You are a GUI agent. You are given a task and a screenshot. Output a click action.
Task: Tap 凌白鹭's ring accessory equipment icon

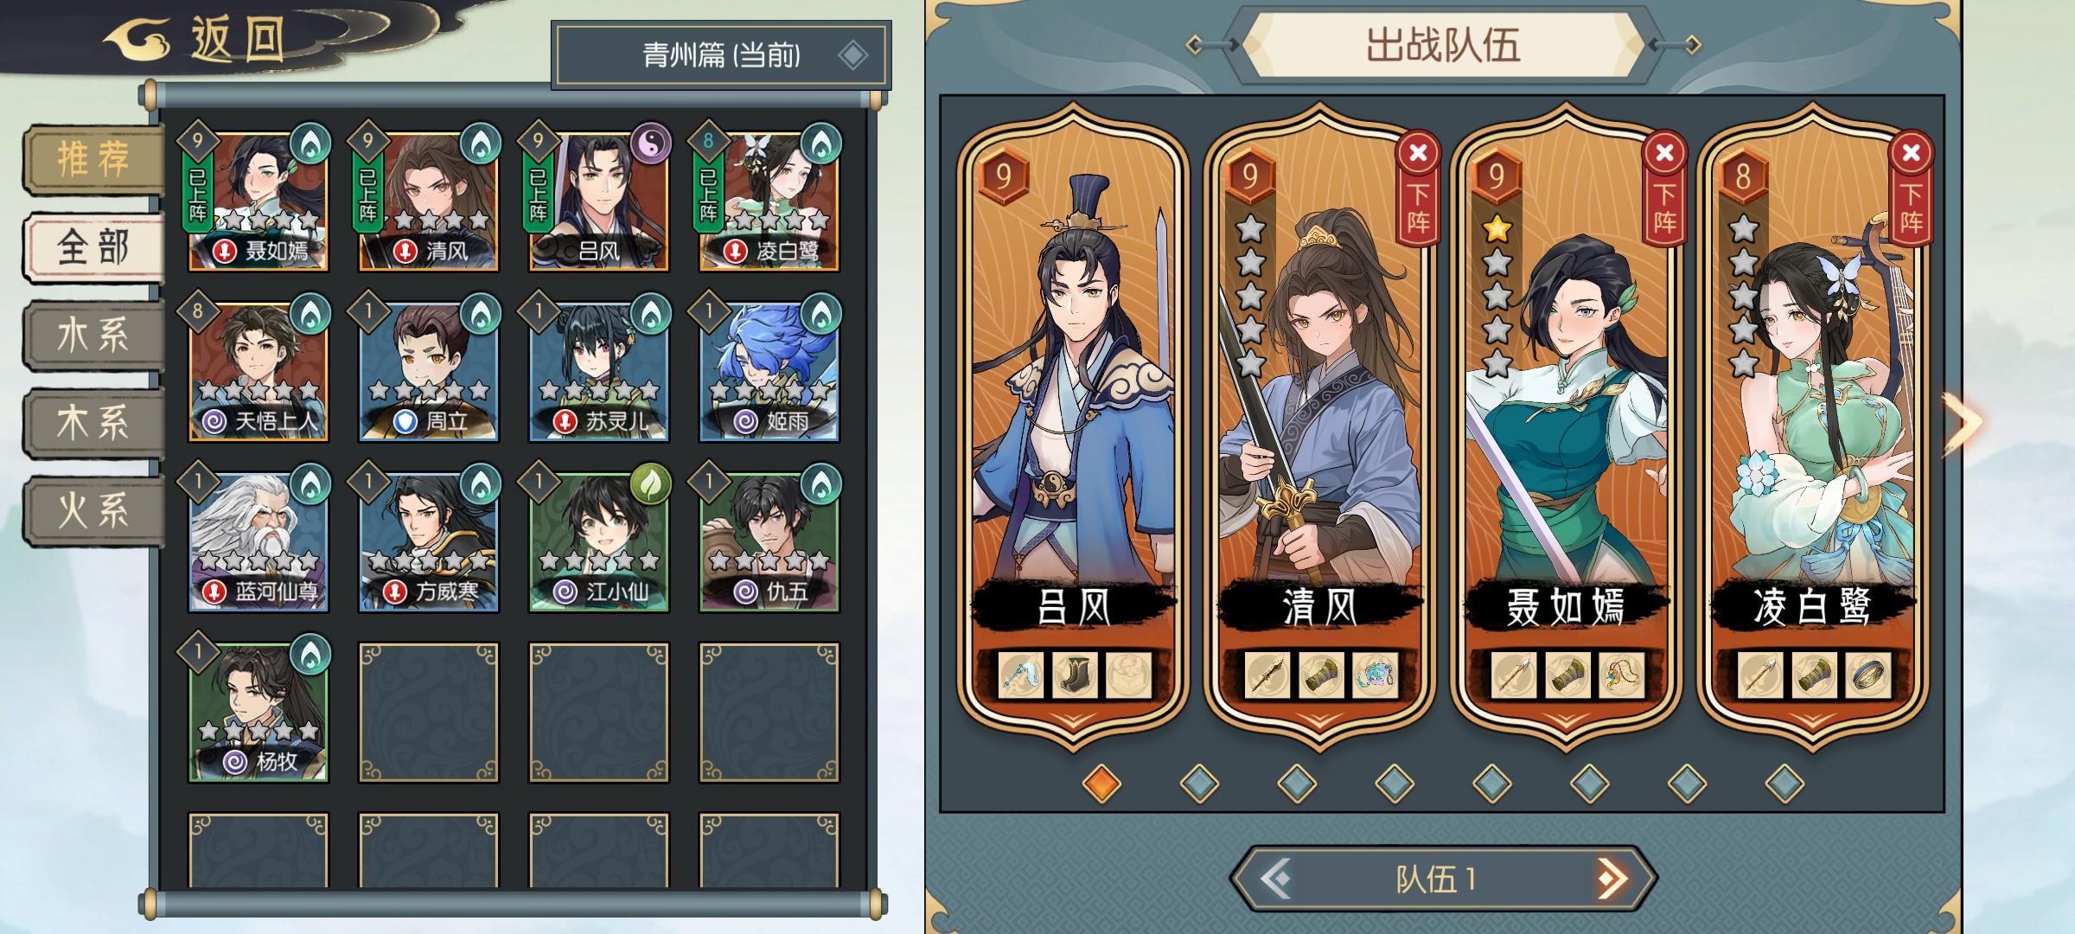pos(1867,674)
